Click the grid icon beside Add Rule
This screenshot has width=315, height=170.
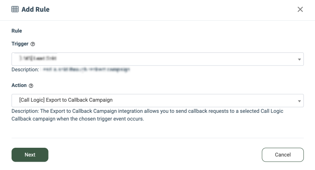(x=15, y=9)
